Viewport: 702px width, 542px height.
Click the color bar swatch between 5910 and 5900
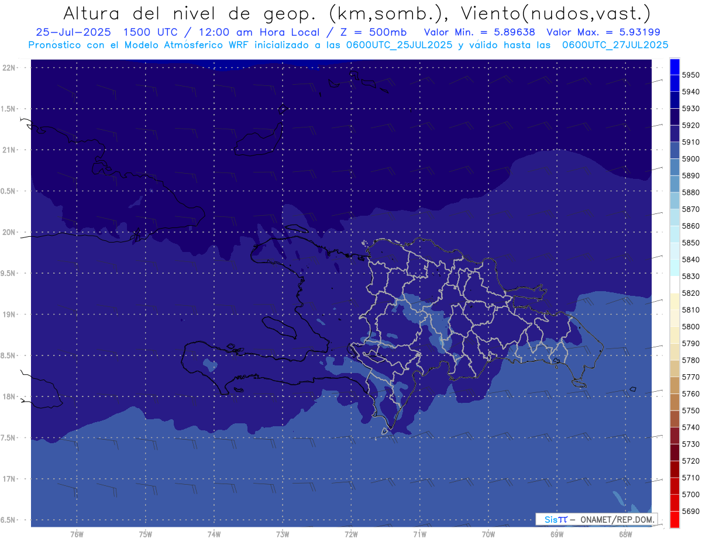tap(675, 150)
